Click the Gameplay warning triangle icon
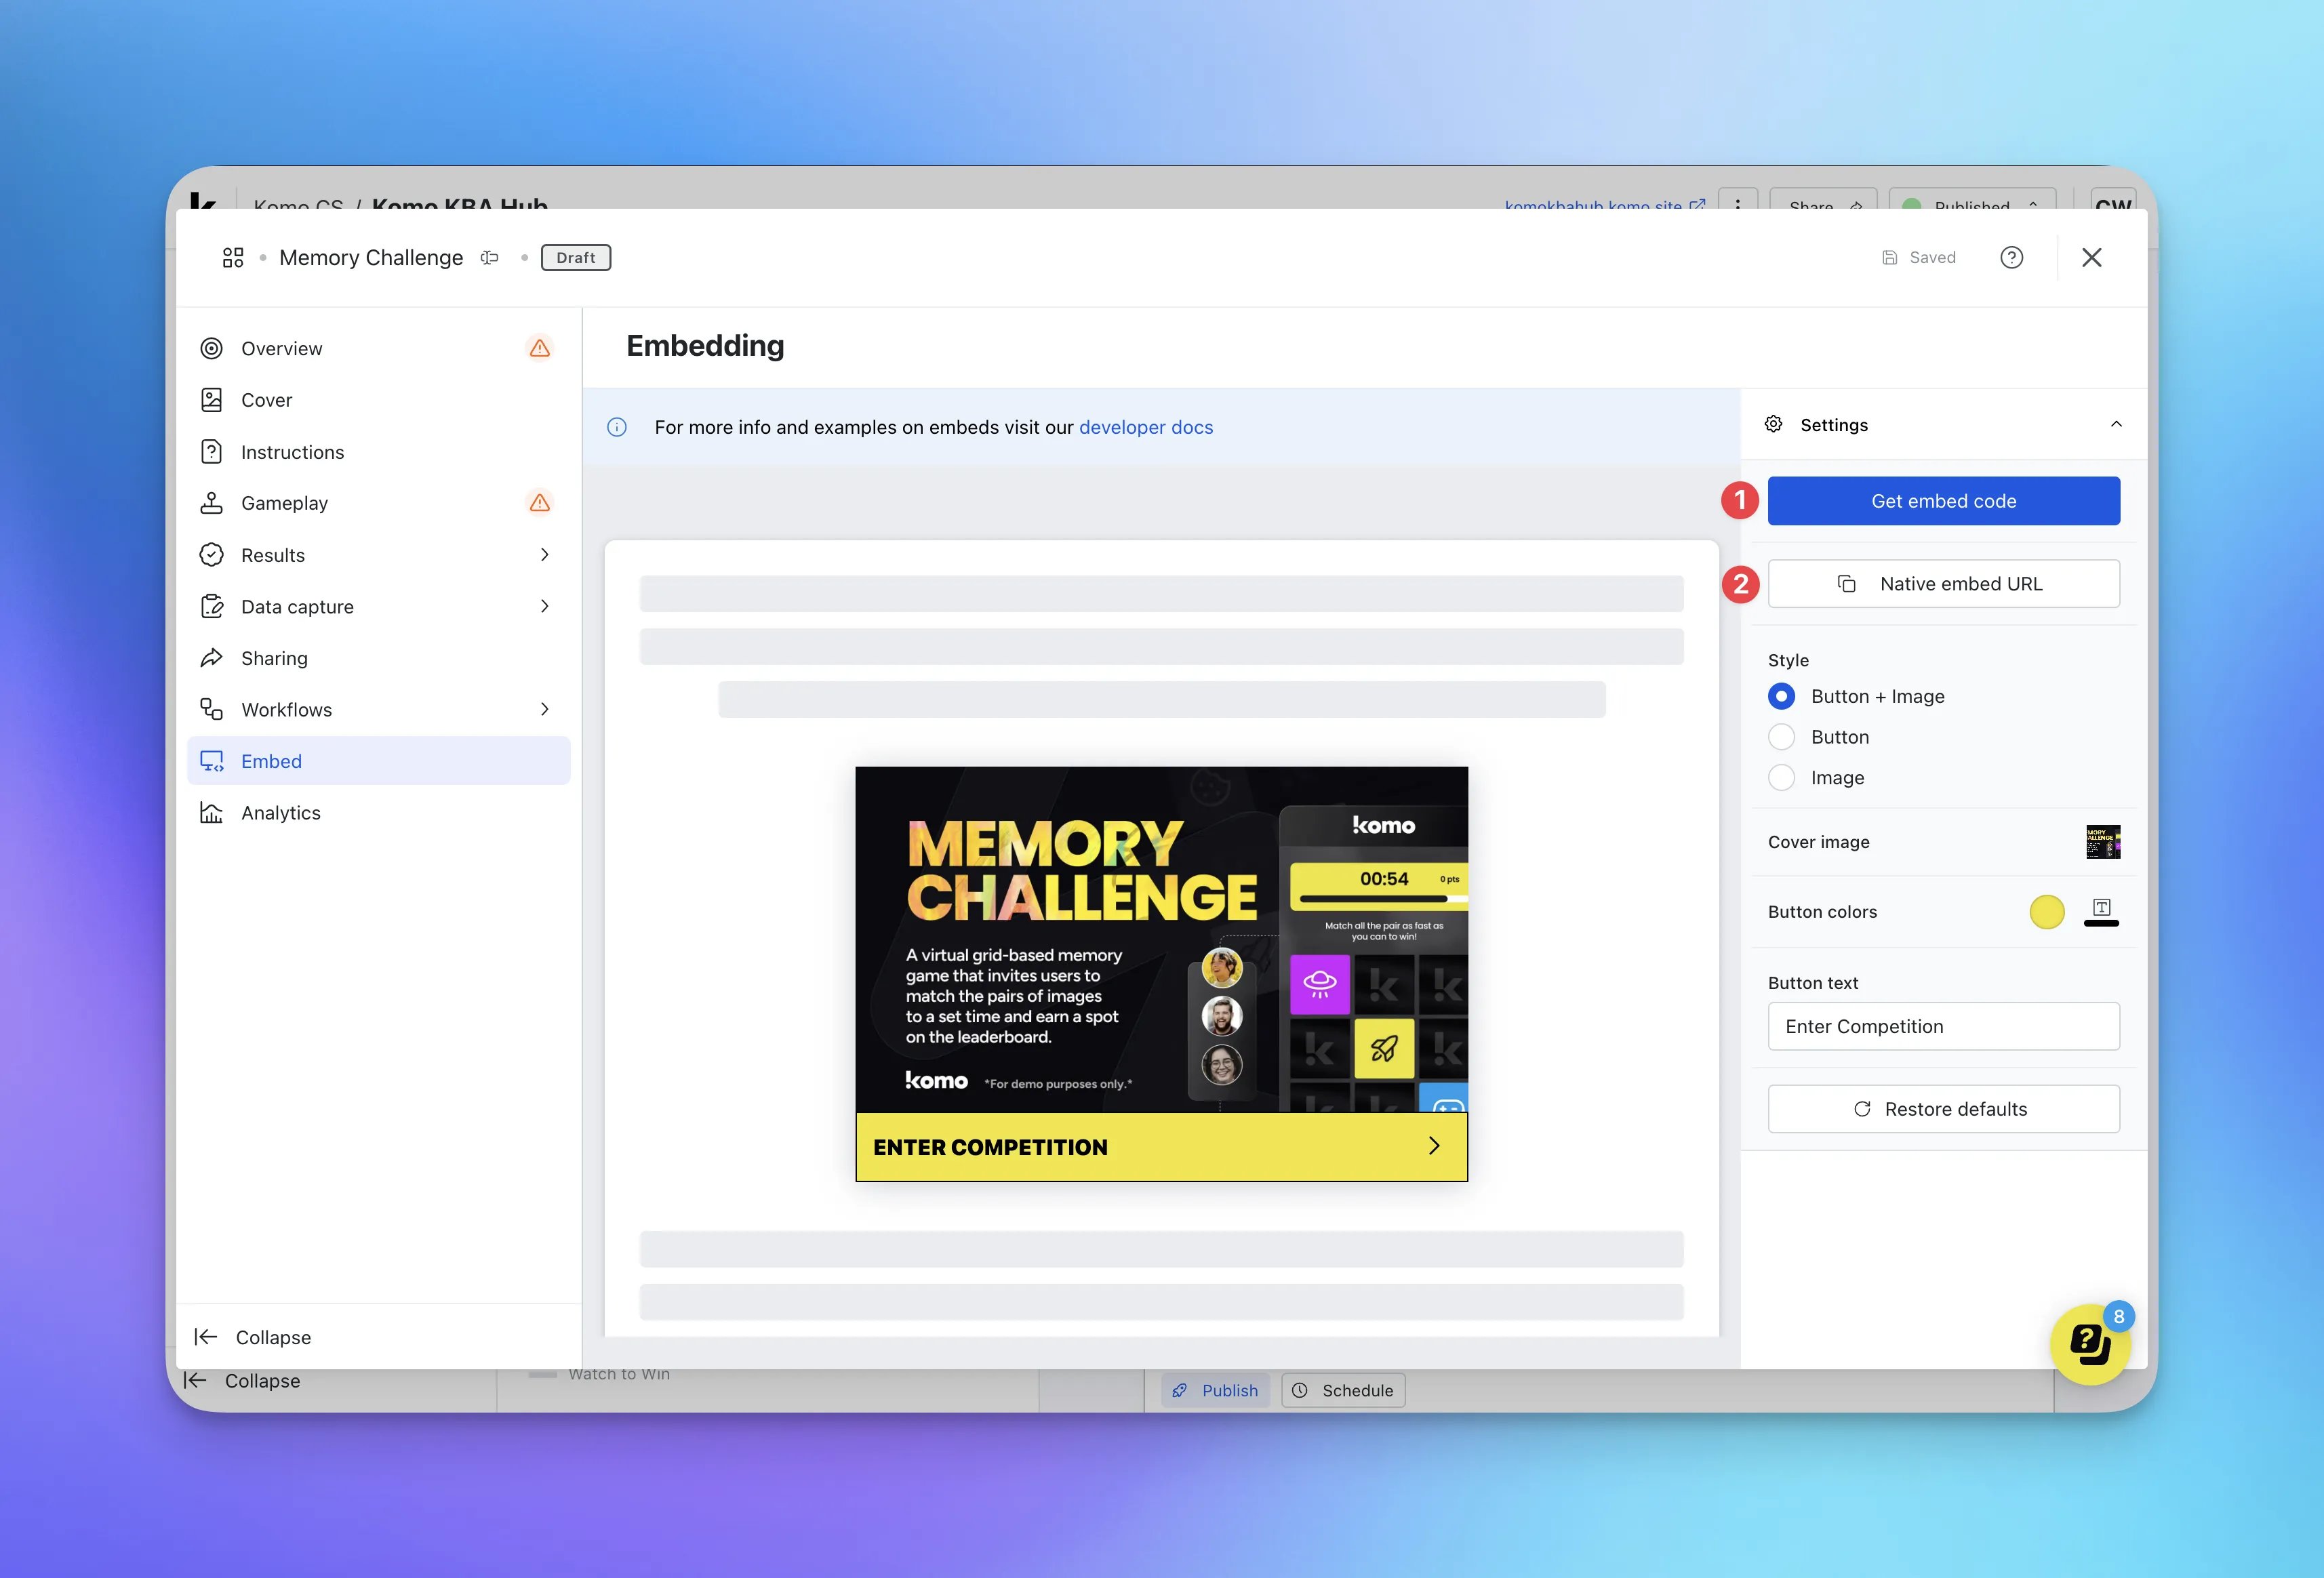The height and width of the screenshot is (1578, 2324). (x=540, y=503)
